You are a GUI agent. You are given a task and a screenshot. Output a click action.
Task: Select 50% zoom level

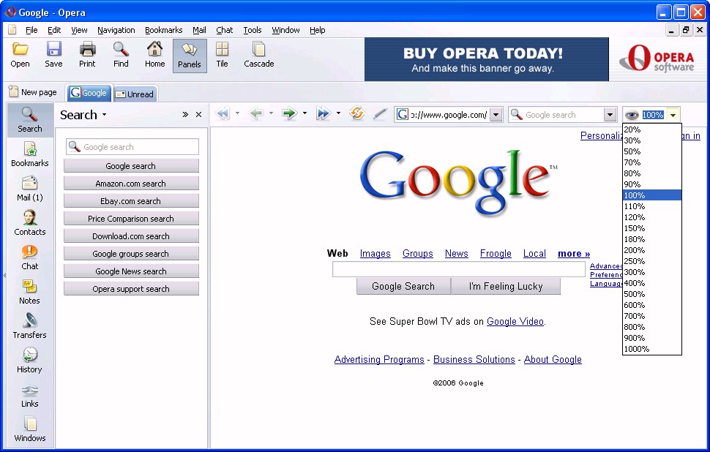pos(652,151)
